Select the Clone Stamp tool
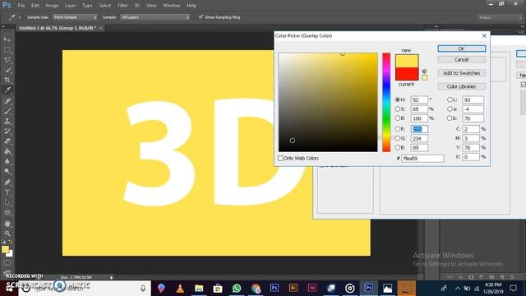The width and height of the screenshot is (526, 296). point(7,121)
